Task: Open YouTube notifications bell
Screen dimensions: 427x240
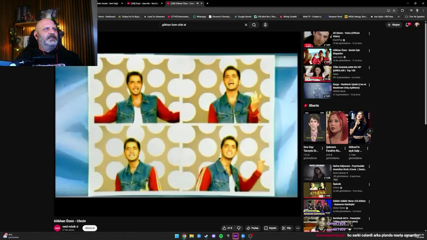Action: [407, 25]
